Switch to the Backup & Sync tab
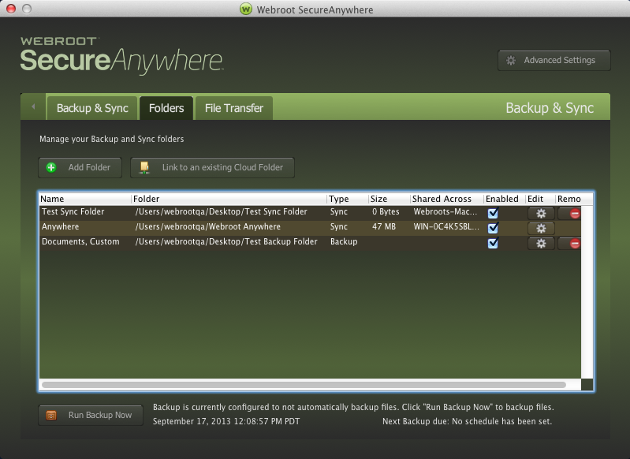Screen dimensions: 630x459 coord(92,108)
